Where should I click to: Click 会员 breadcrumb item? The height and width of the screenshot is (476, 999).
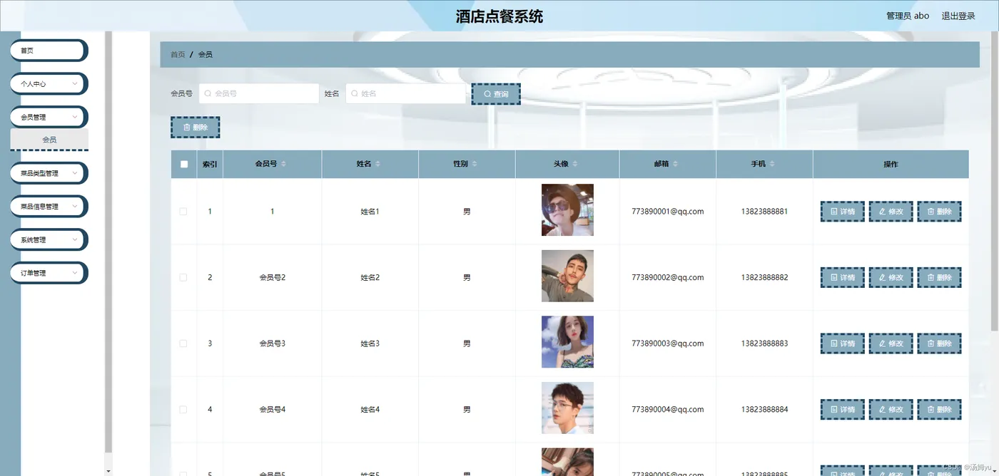[x=206, y=54]
